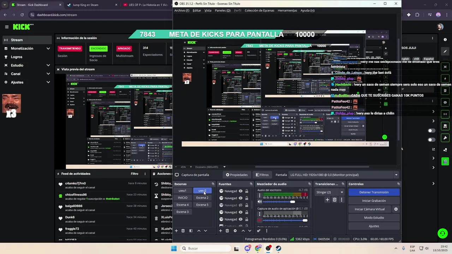The image size is (452, 254).
Task: Unmute Captura de audio de aplicación red speaker
Action: [x=260, y=220]
